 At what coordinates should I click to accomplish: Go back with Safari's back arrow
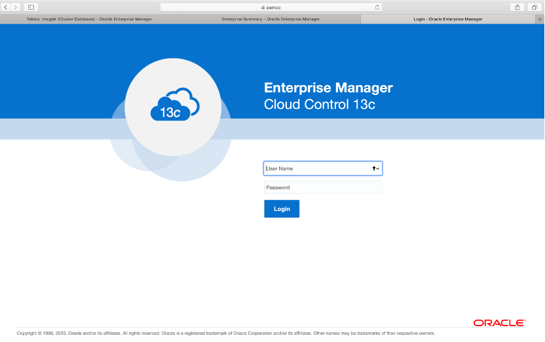6,7
